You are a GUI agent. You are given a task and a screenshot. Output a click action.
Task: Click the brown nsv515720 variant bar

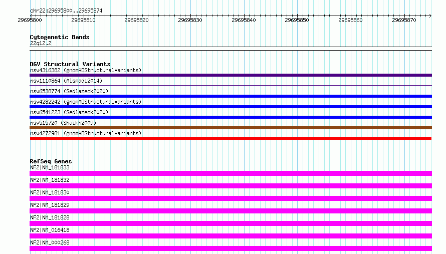tap(231, 128)
